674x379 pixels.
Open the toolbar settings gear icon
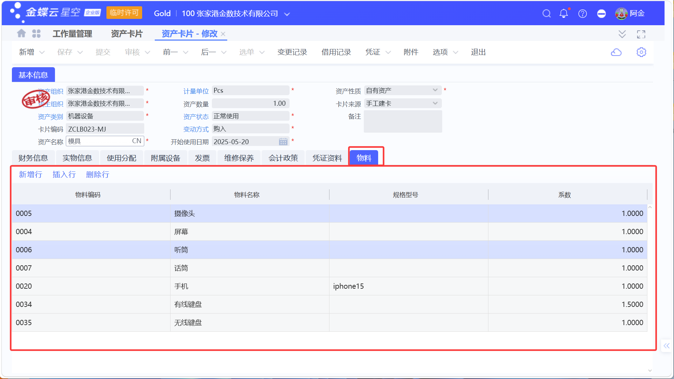[641, 52]
